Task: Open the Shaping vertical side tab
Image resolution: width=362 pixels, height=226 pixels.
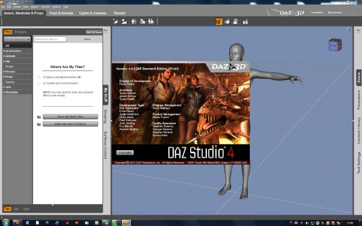Action: coord(106,116)
